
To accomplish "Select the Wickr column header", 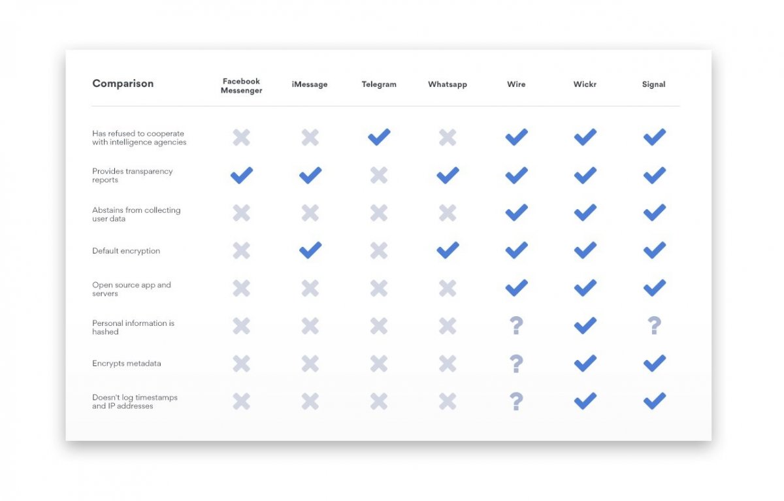I will coord(585,84).
